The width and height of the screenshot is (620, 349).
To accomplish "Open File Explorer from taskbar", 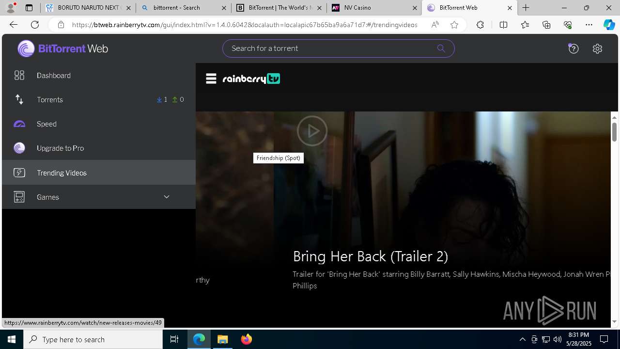I will click(x=223, y=339).
